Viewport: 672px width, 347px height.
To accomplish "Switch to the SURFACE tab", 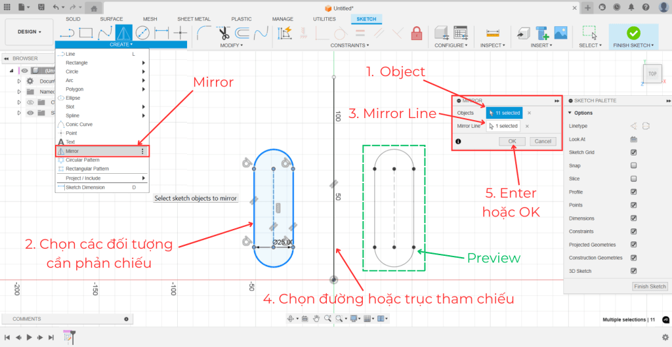I will pos(111,19).
